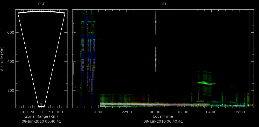This screenshot has height=127, width=259.
Task: Click the 50 zonal range tick label
Action: (x=51, y=112)
